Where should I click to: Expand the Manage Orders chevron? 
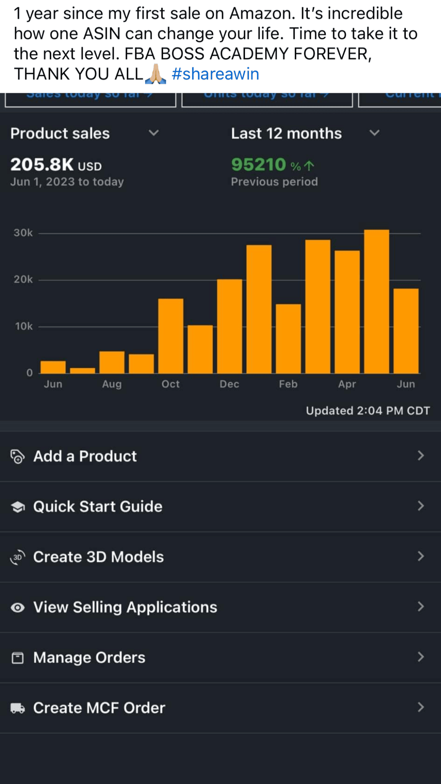click(x=421, y=657)
